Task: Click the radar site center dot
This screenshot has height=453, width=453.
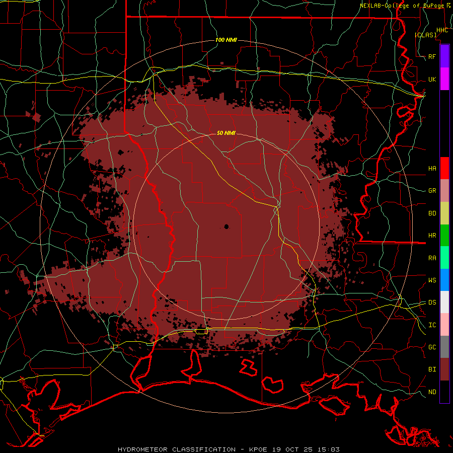Action: click(226, 227)
